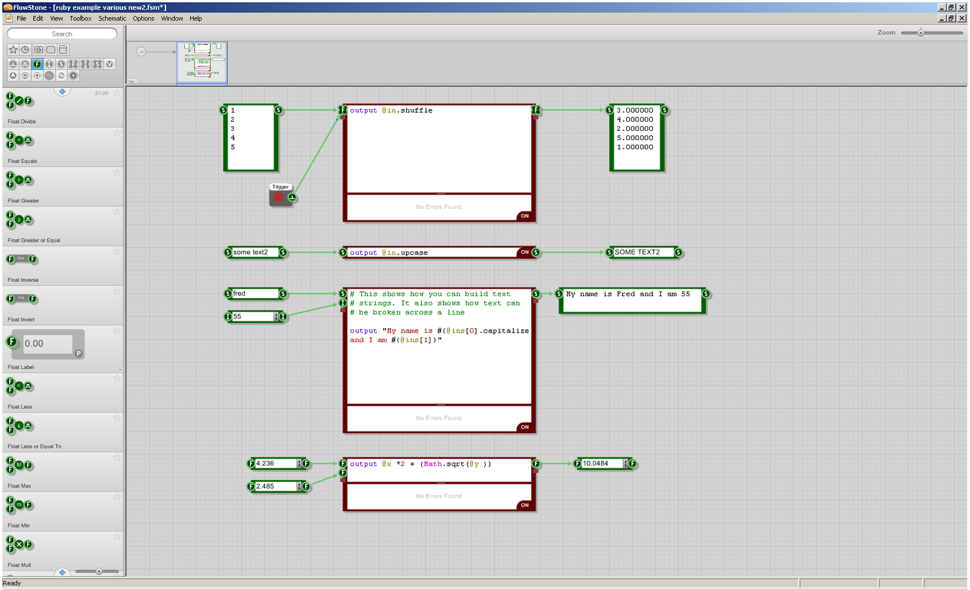Click the up stepper on the 4.236 value

(300, 462)
